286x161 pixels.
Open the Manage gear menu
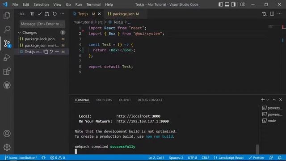7,147
